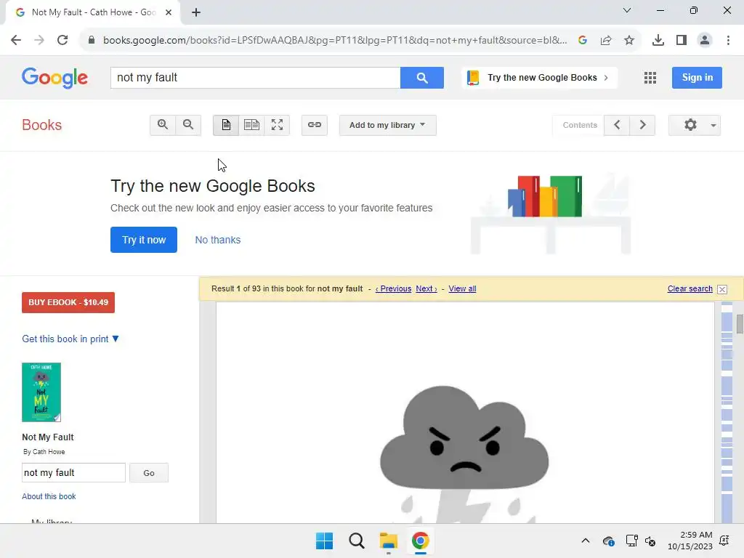Enter full screen reading mode
The height and width of the screenshot is (558, 744).
[x=277, y=125]
